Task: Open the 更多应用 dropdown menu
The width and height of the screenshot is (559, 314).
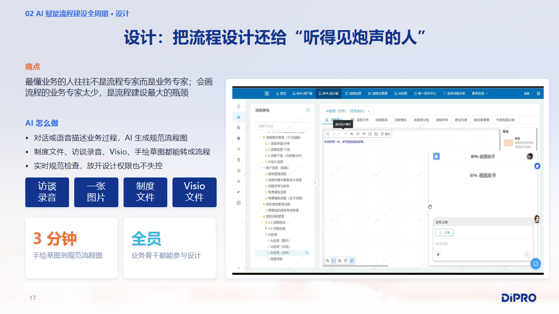Action: (x=480, y=93)
